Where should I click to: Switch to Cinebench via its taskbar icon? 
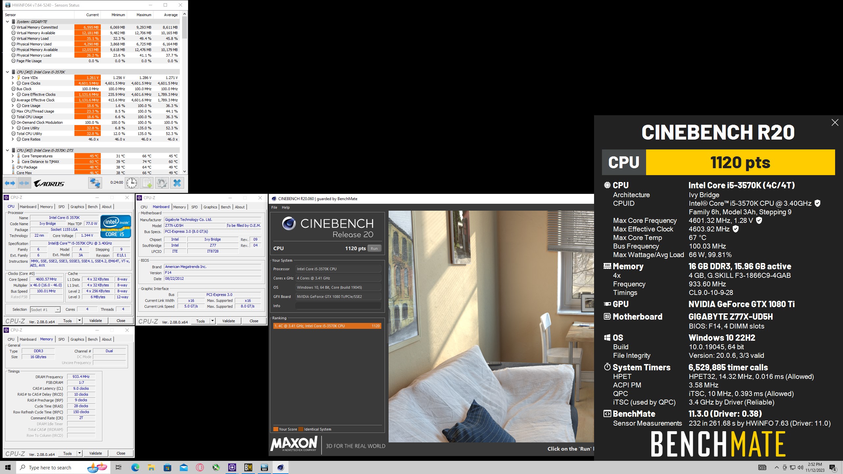(280, 467)
